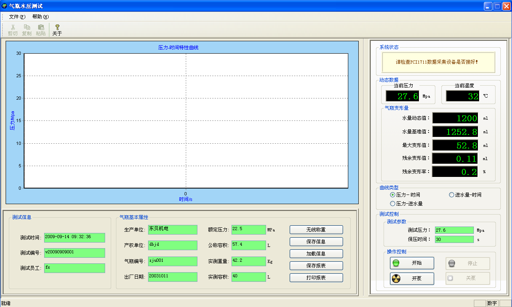The width and height of the screenshot is (512, 307).
Task: Click the 测试压力 field showing 27.6
Action: [x=454, y=230]
